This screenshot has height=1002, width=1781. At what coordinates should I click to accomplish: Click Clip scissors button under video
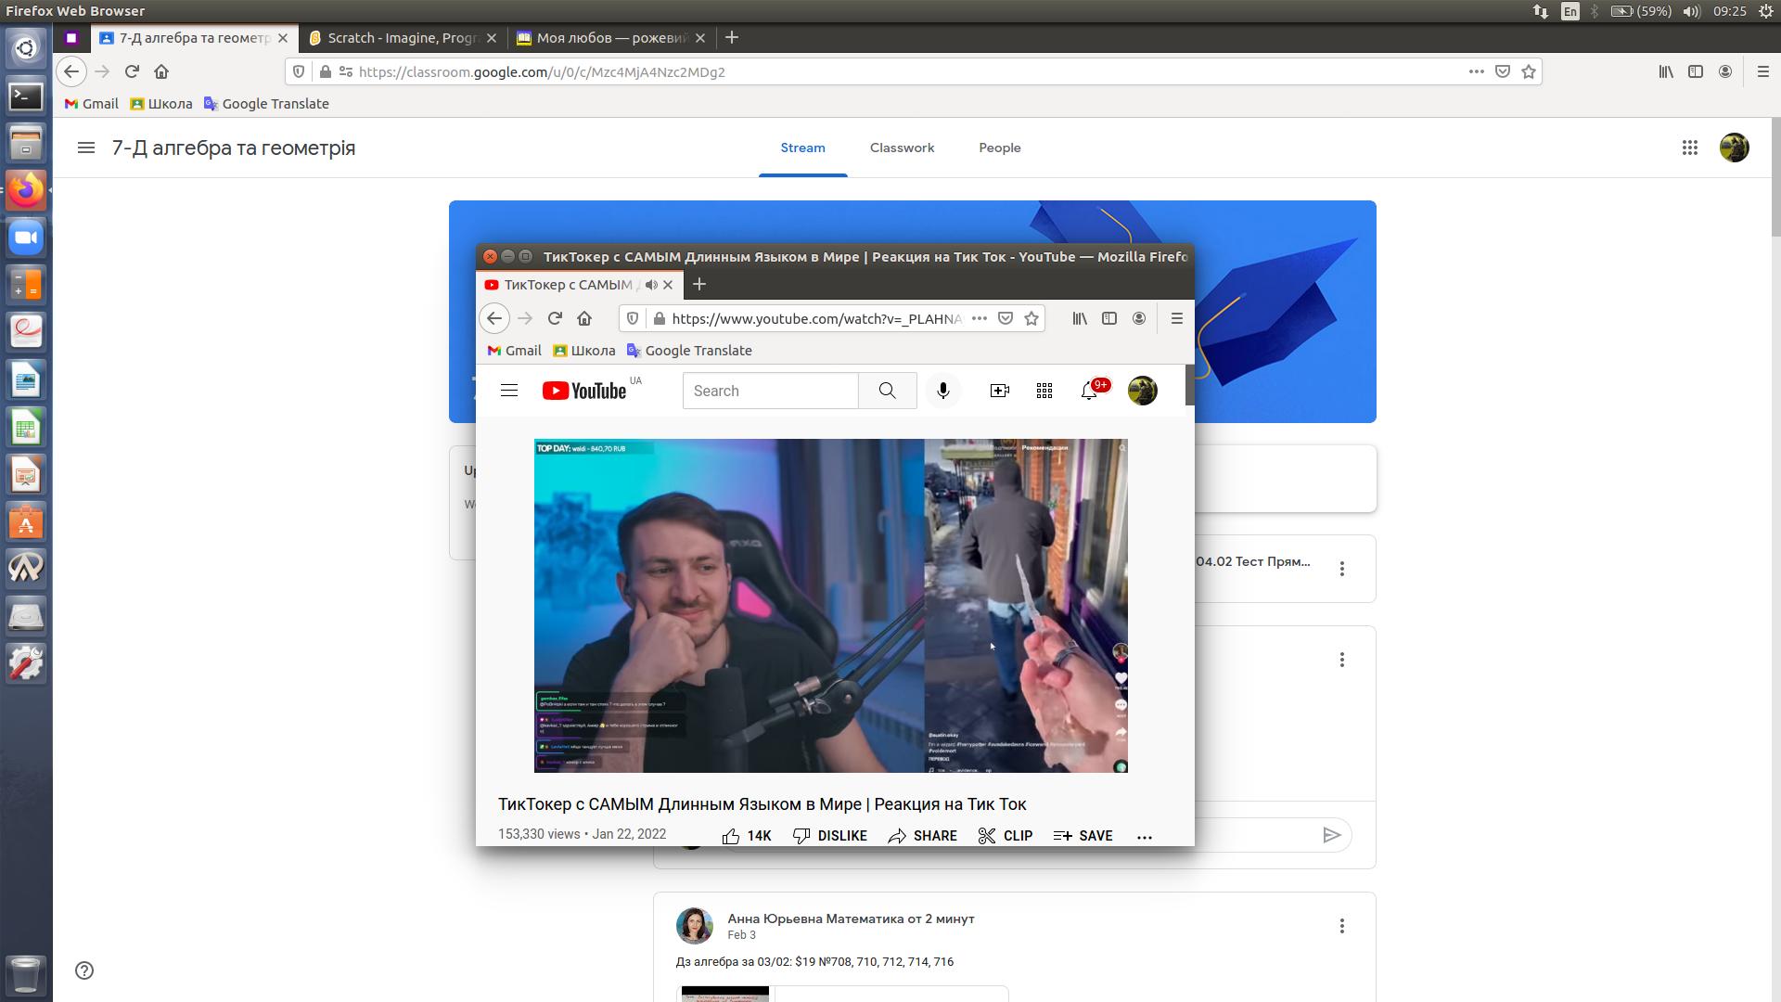(1005, 835)
